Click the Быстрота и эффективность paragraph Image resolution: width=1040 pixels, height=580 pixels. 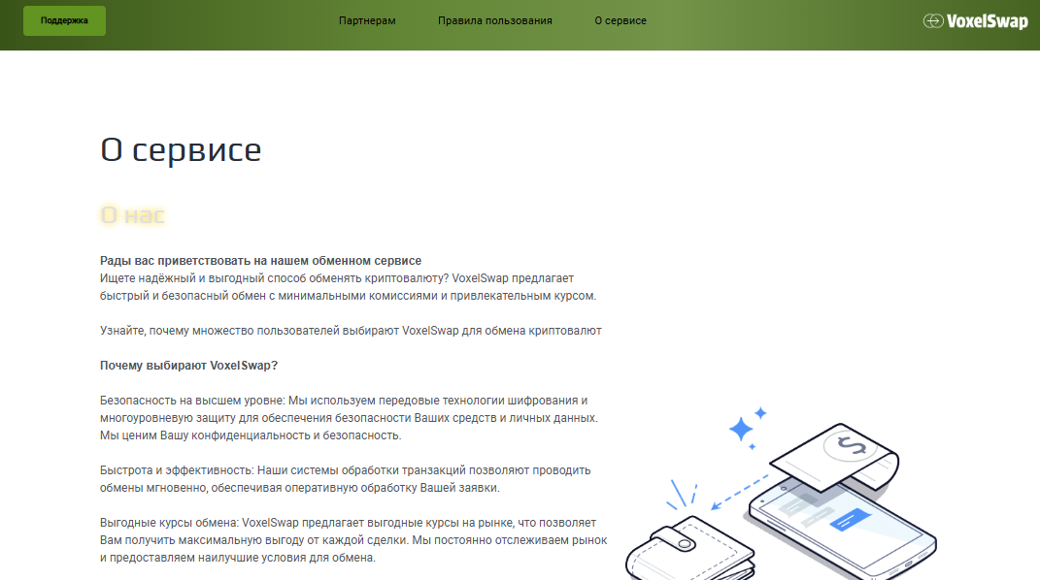coord(345,479)
